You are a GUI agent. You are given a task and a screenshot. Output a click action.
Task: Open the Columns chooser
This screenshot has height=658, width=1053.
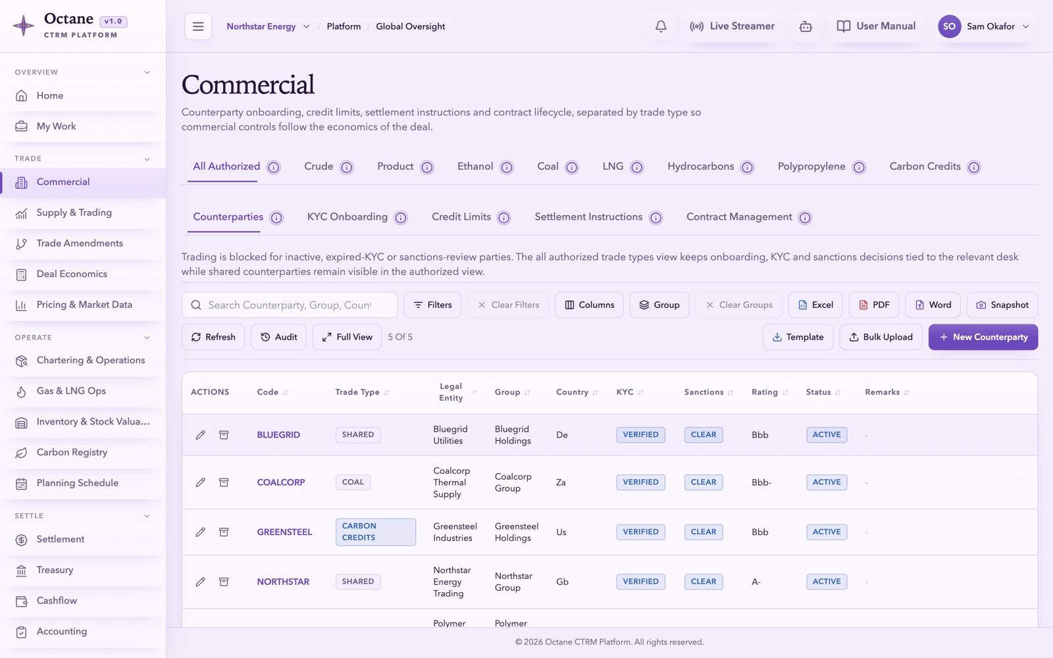coord(589,305)
